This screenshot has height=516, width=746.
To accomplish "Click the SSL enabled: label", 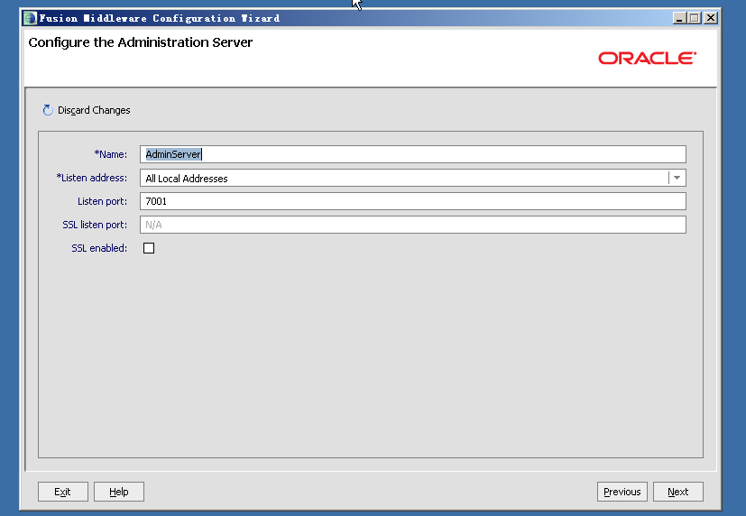I will pyautogui.click(x=99, y=248).
